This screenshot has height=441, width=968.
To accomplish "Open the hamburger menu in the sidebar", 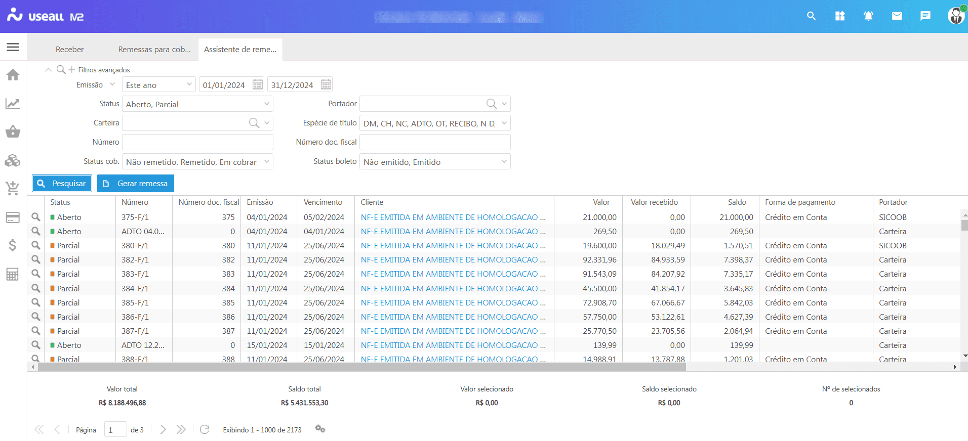I will click(13, 47).
